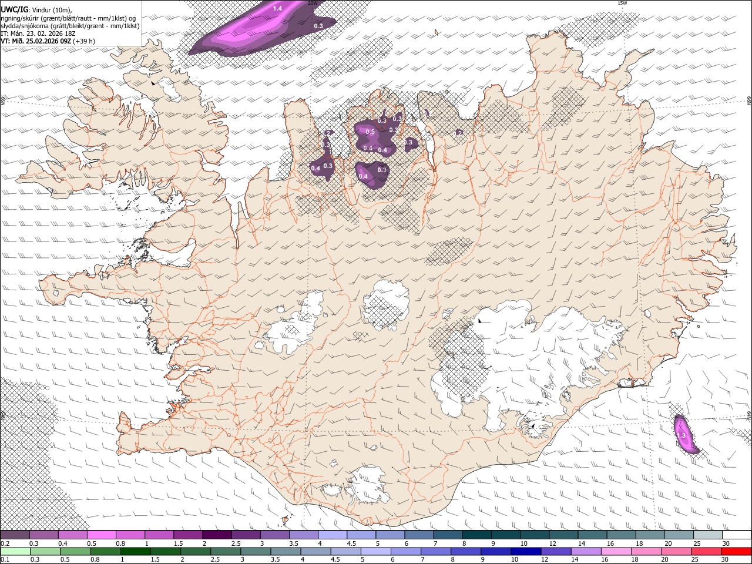Click the value label inside the southeast offshore purple blob
The image size is (752, 564).
[x=681, y=435]
